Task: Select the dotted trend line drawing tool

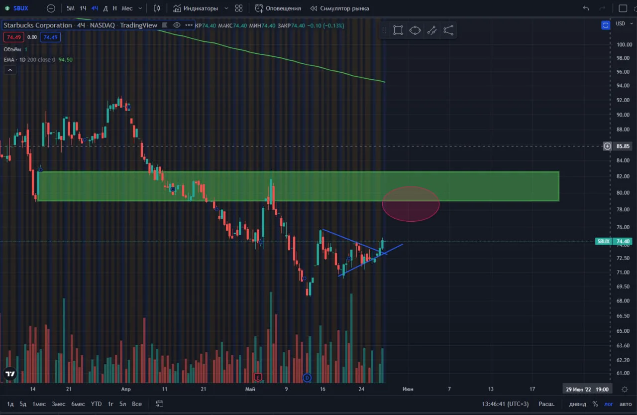Action: pyautogui.click(x=431, y=30)
